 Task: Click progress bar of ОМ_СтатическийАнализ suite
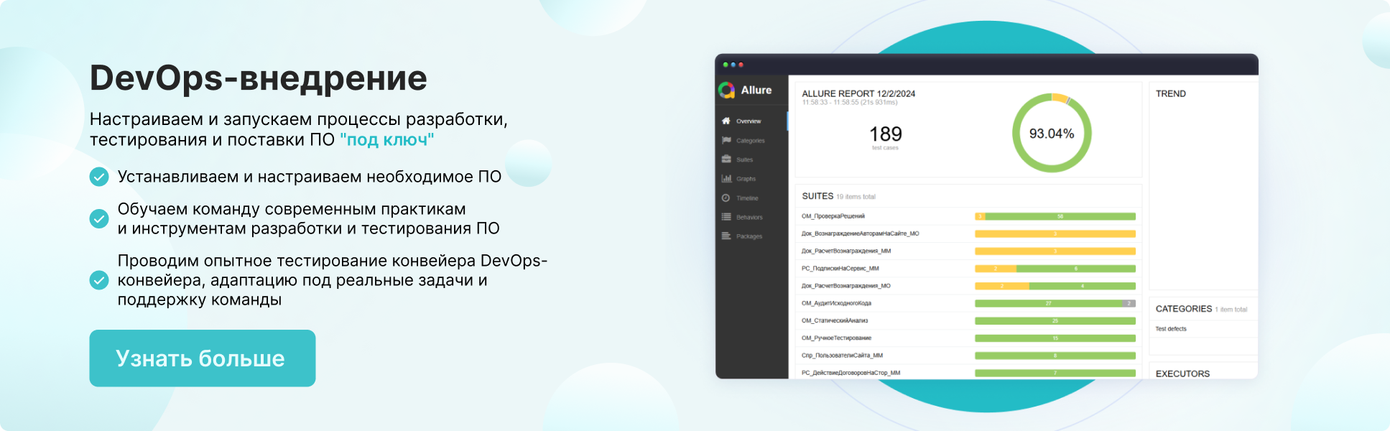click(1055, 320)
